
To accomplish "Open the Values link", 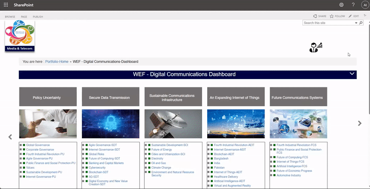I will click(30, 168).
